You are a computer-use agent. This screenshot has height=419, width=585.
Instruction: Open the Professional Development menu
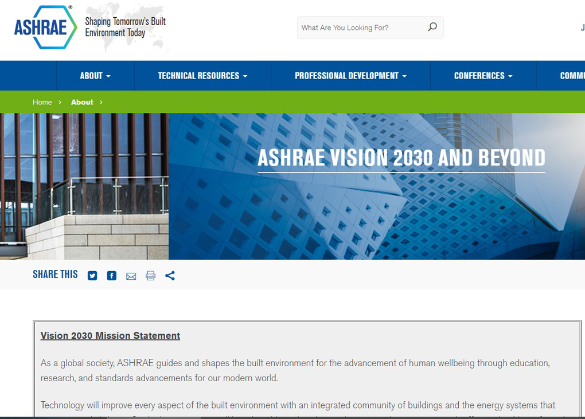point(350,76)
